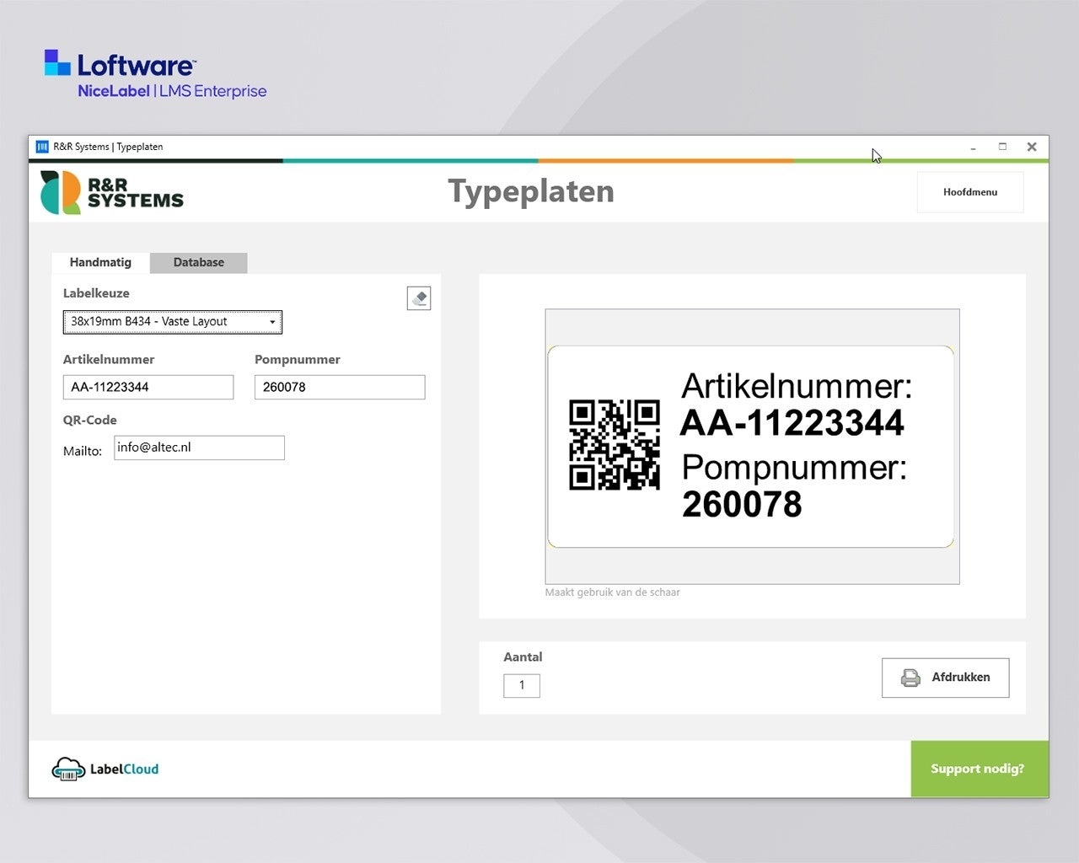Switch to the Database tab
Image resolution: width=1079 pixels, height=863 pixels.
click(x=199, y=262)
